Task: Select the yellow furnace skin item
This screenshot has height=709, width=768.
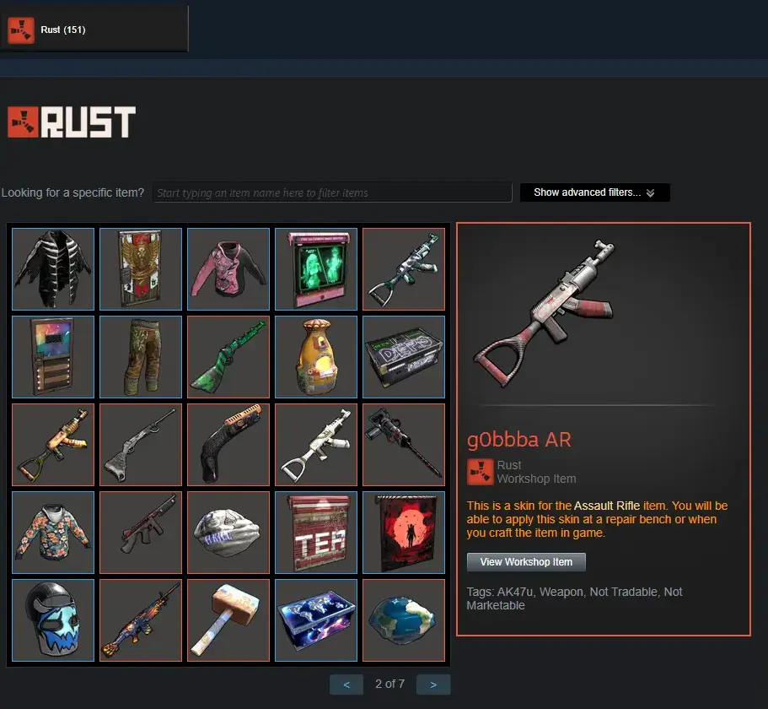Action: 316,357
